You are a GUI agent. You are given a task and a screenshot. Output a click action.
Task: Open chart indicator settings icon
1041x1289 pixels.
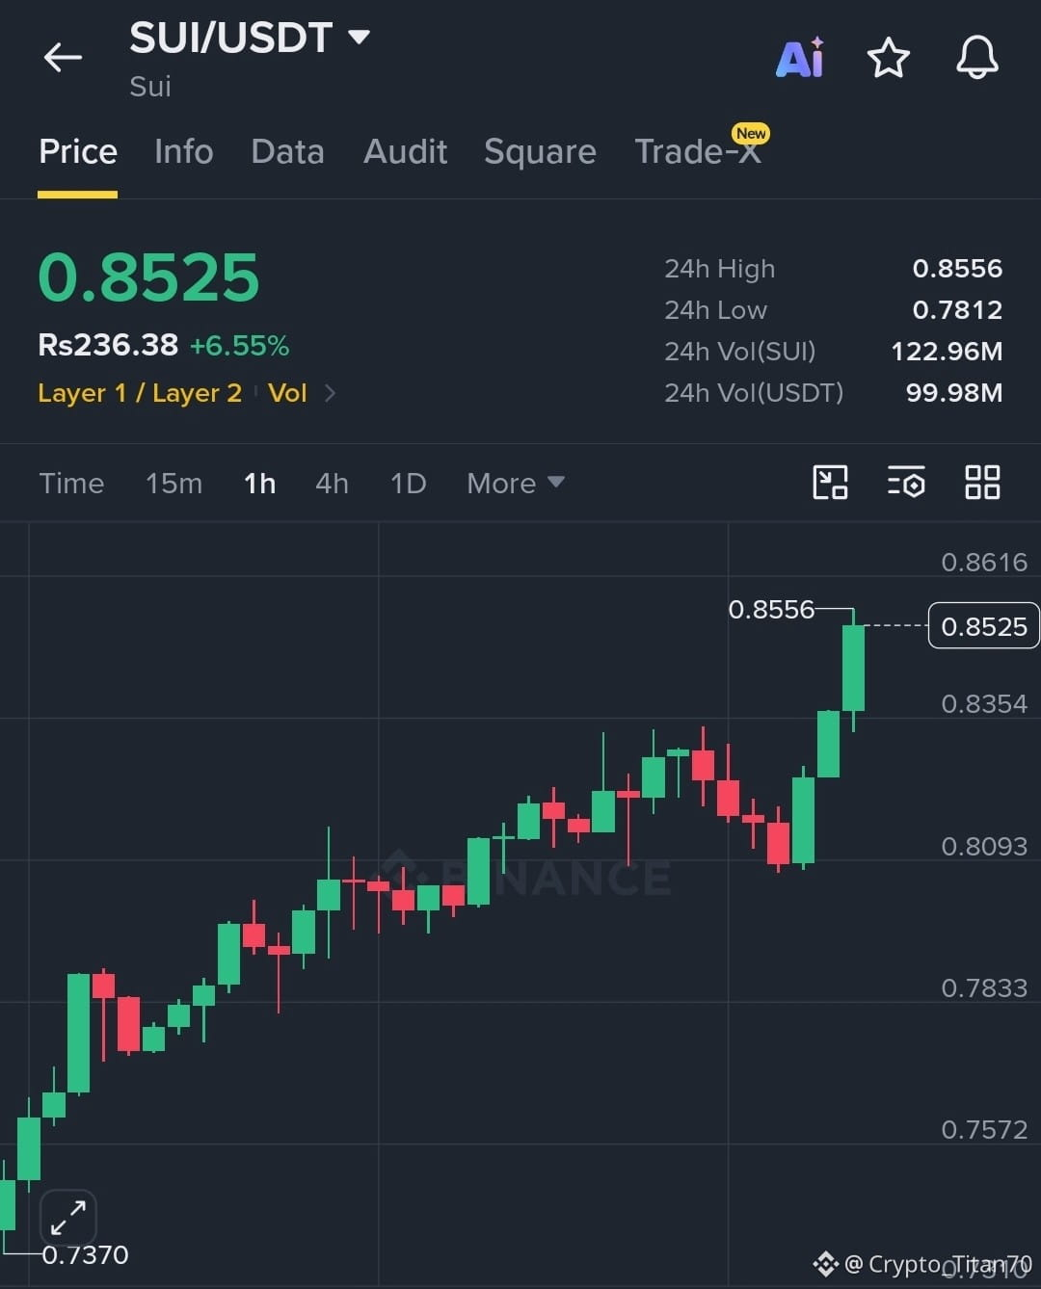906,482
